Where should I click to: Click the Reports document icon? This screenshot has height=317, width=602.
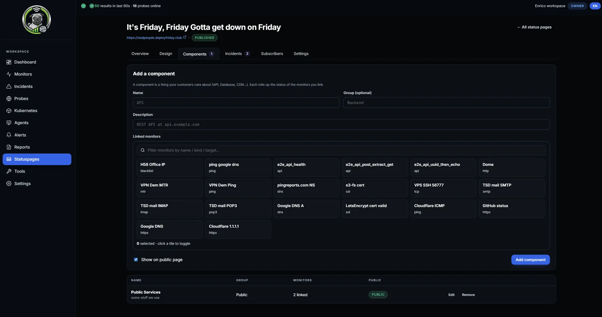[9, 147]
